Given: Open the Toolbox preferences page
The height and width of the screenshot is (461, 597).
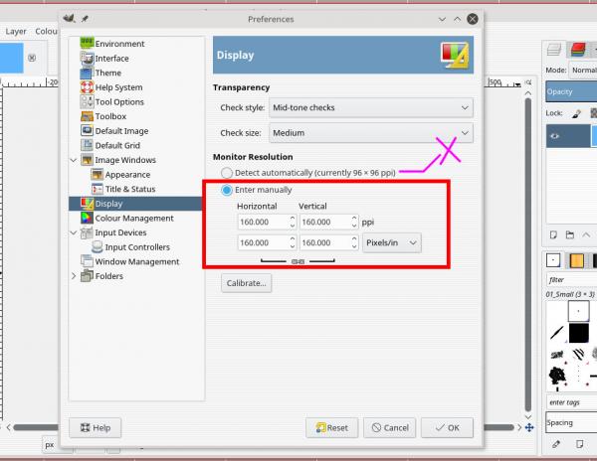Looking at the screenshot, I should tap(110, 116).
